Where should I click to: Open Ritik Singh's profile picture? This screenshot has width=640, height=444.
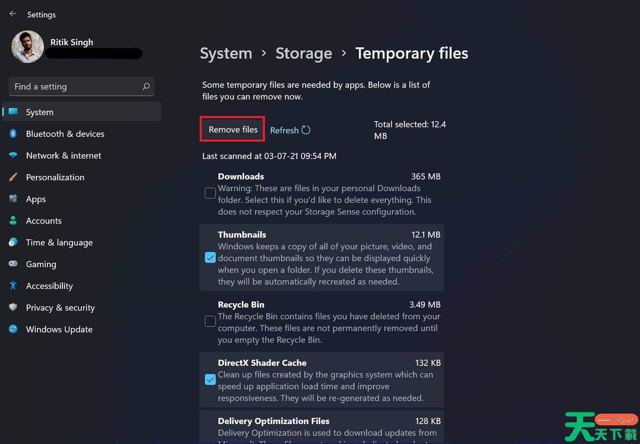27,46
